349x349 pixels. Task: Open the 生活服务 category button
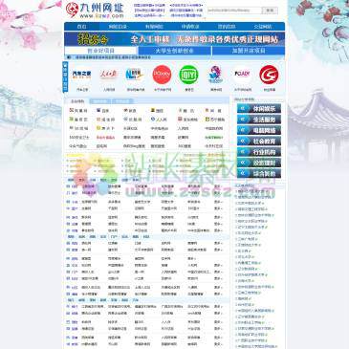pyautogui.click(x=259, y=120)
